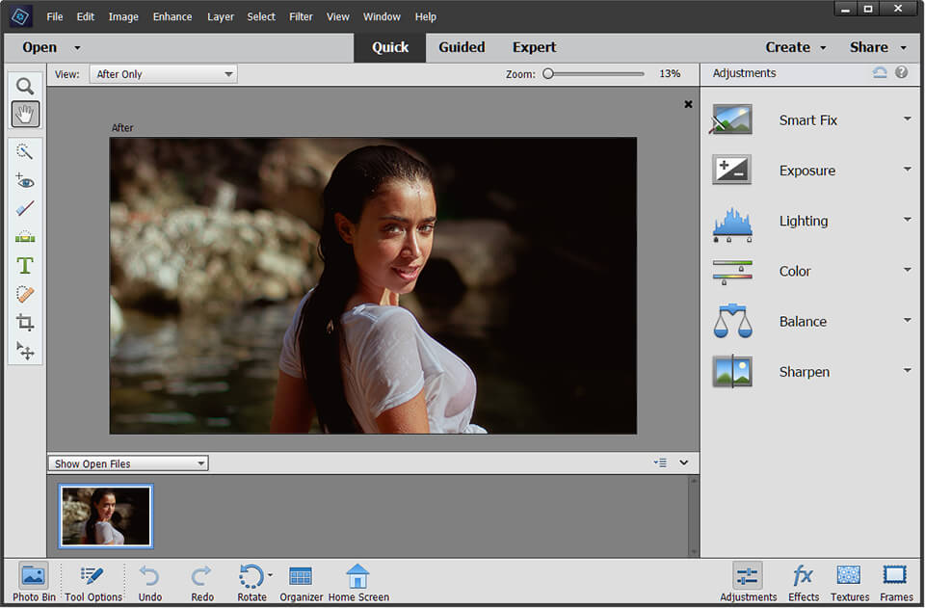Select the Whiten Teeth tool
925x608 pixels.
point(25,208)
